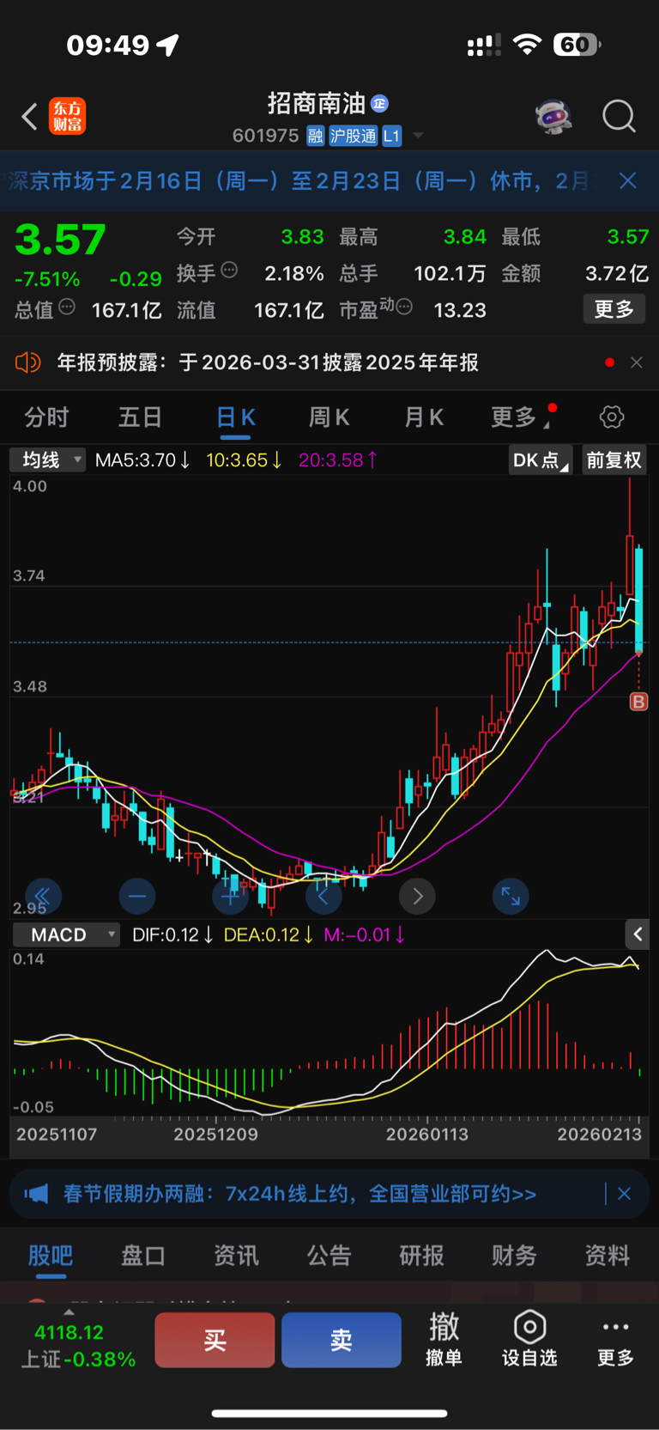Jump to earliest with double-left arrow

point(43,897)
